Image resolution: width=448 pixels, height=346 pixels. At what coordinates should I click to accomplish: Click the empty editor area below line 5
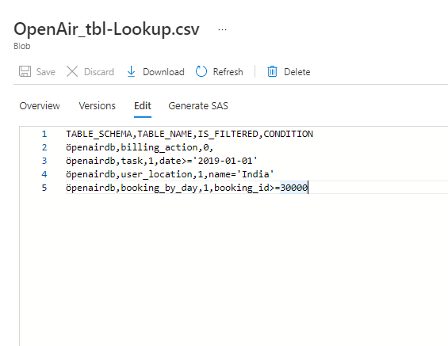(234, 268)
